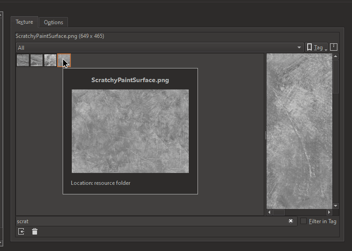Switch to the Texture tab
352x251 pixels.
pos(24,22)
